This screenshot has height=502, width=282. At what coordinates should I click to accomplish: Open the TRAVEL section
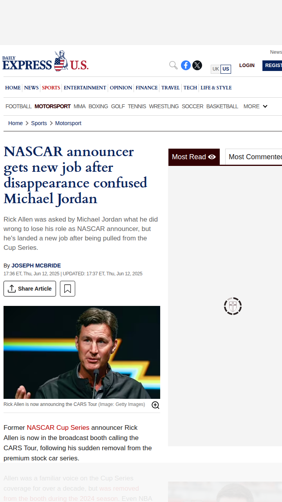170,88
